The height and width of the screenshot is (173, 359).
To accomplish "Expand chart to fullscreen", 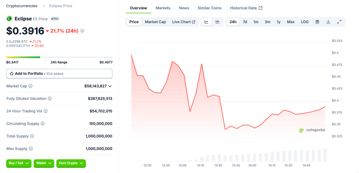I will pos(339,22).
